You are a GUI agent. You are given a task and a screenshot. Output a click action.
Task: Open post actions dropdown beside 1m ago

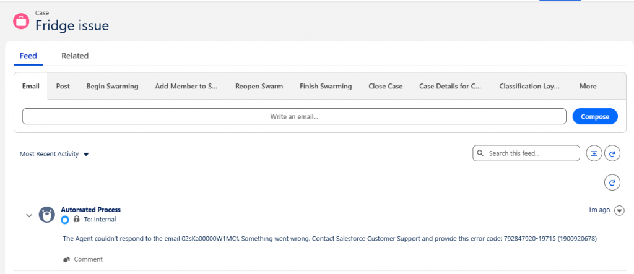click(x=620, y=210)
